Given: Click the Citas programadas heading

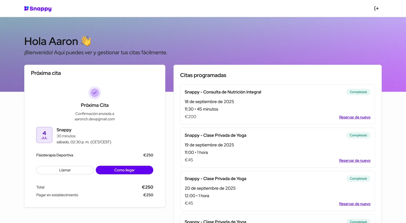Looking at the screenshot, I should point(203,75).
